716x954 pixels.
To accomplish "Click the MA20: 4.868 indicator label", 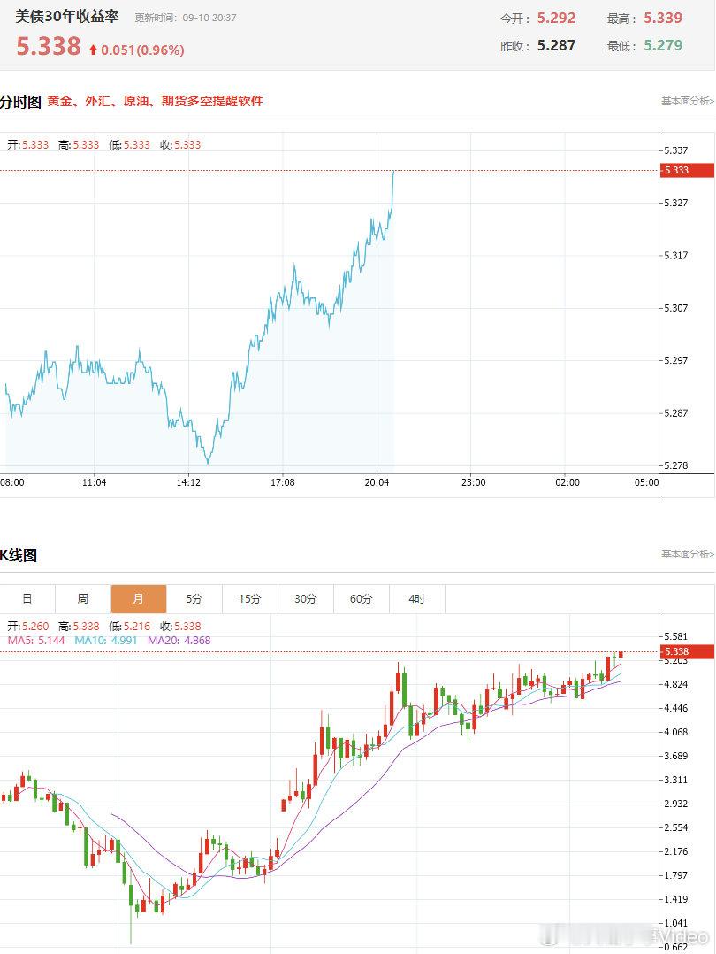I will tap(179, 641).
